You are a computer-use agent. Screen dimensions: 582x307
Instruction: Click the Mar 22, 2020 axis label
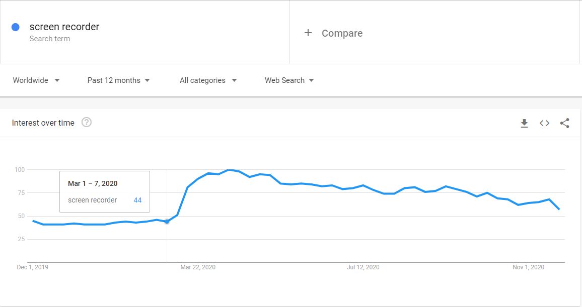click(198, 267)
